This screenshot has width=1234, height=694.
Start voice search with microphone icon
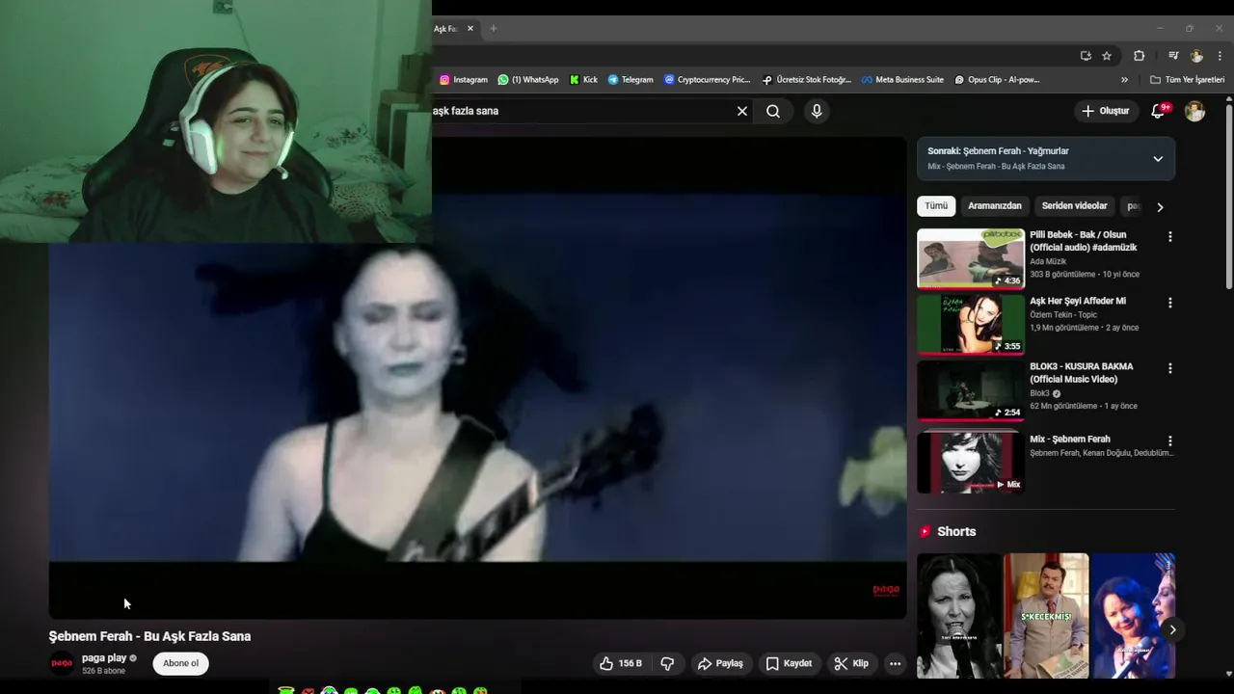coord(817,111)
